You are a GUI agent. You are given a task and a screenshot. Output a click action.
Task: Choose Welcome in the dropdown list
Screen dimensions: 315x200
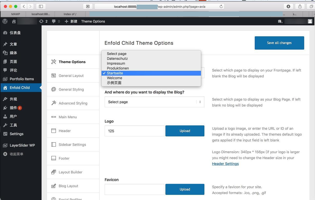coord(151,78)
